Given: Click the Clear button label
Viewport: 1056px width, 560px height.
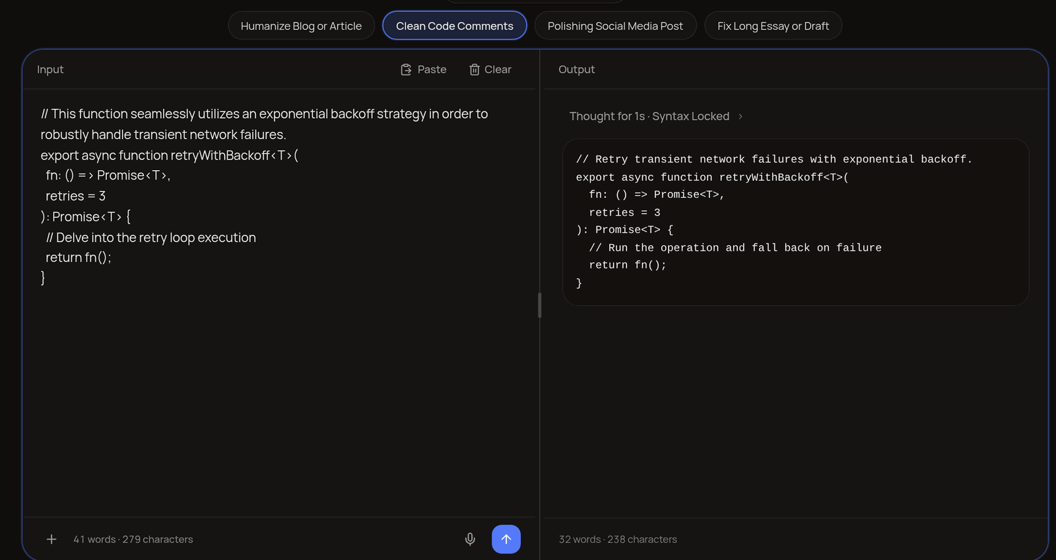Looking at the screenshot, I should (x=498, y=69).
